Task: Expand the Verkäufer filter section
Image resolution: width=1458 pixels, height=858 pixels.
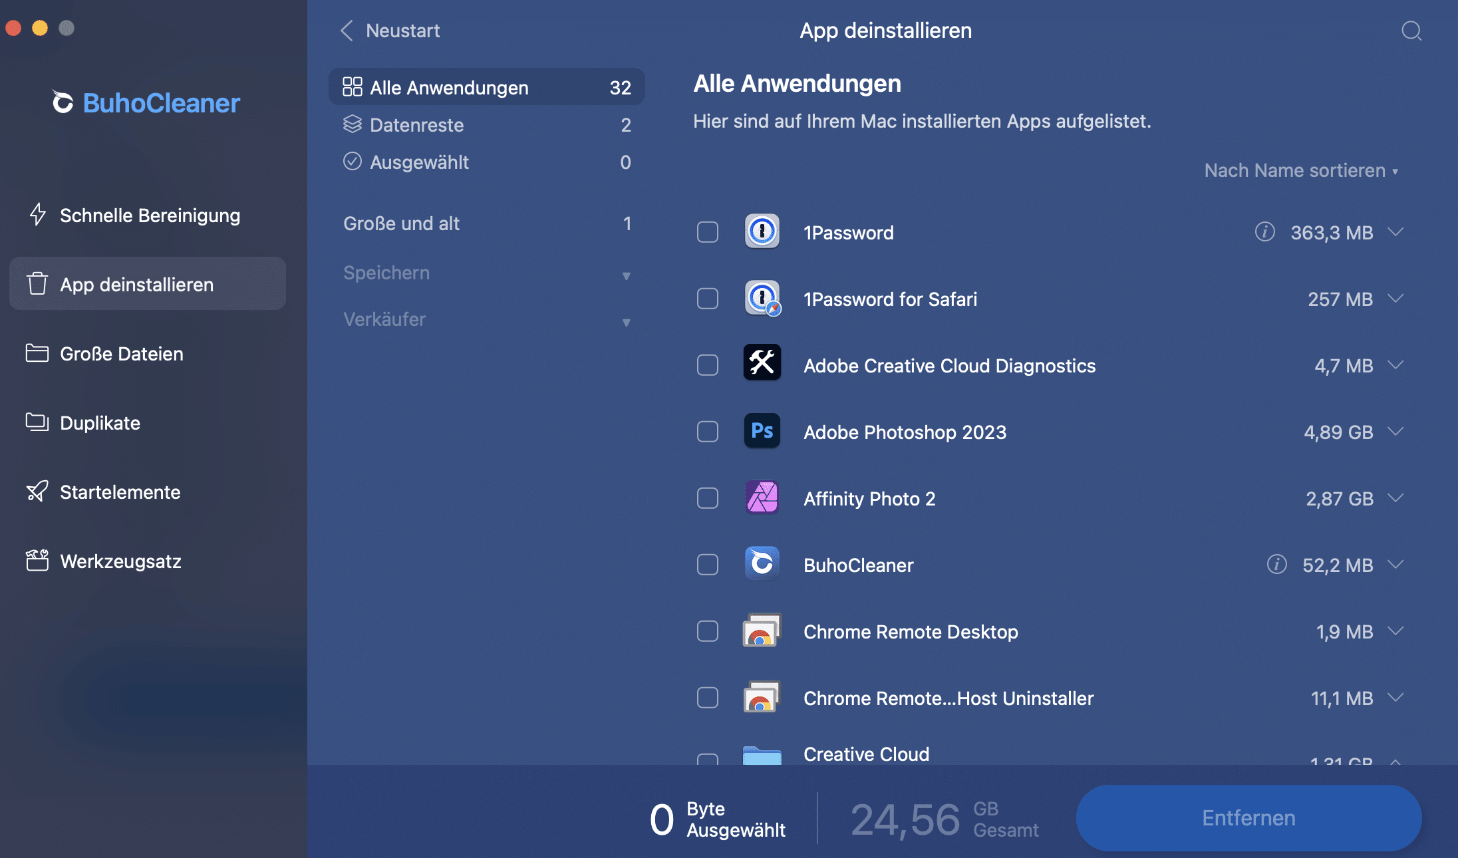Action: coord(487,319)
